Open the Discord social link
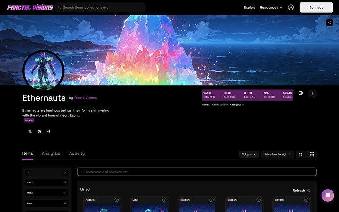Image resolution: width=339 pixels, height=212 pixels. tap(39, 131)
